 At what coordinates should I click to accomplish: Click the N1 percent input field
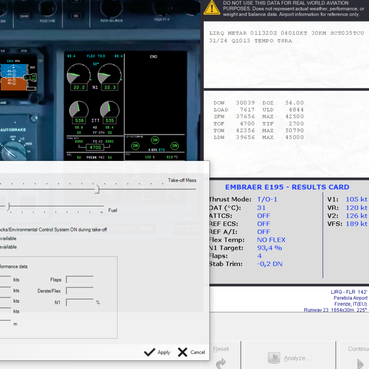80,302
